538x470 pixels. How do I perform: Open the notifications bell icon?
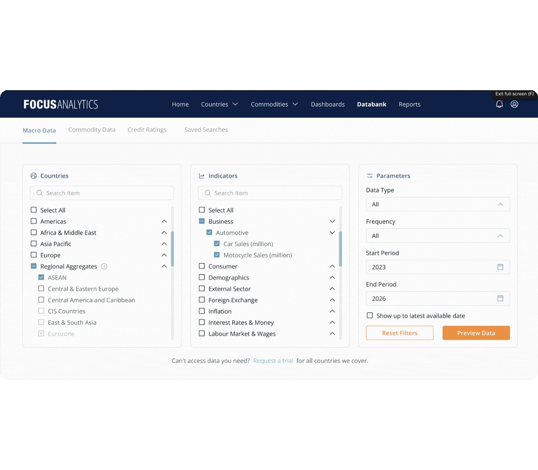click(499, 104)
